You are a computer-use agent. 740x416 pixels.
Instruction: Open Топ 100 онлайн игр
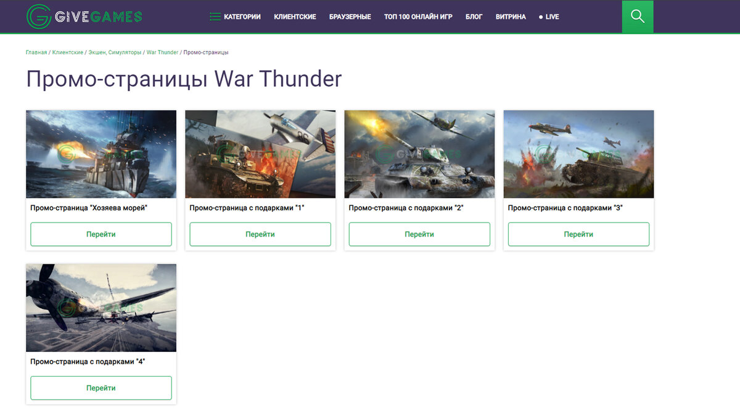(418, 17)
